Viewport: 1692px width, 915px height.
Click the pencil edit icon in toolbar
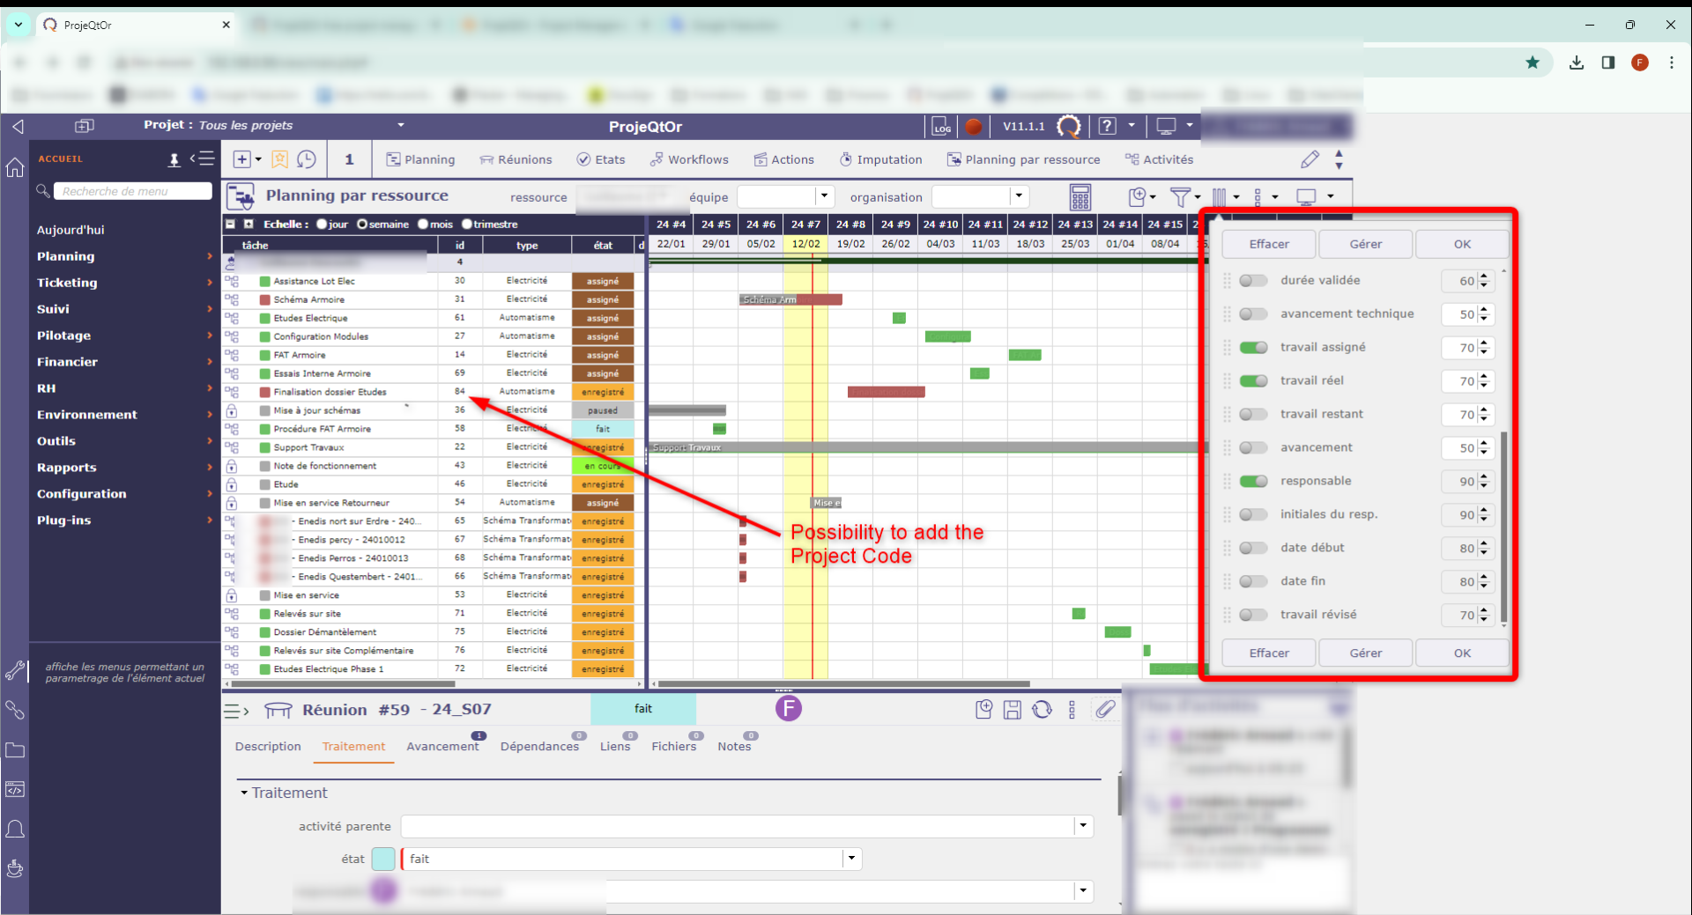coord(1310,159)
